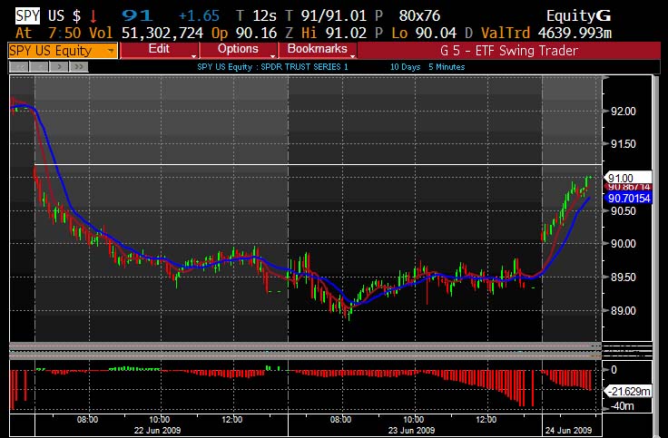Click the white SPY ticker box in the header
668x438 pixels.
click(27, 15)
